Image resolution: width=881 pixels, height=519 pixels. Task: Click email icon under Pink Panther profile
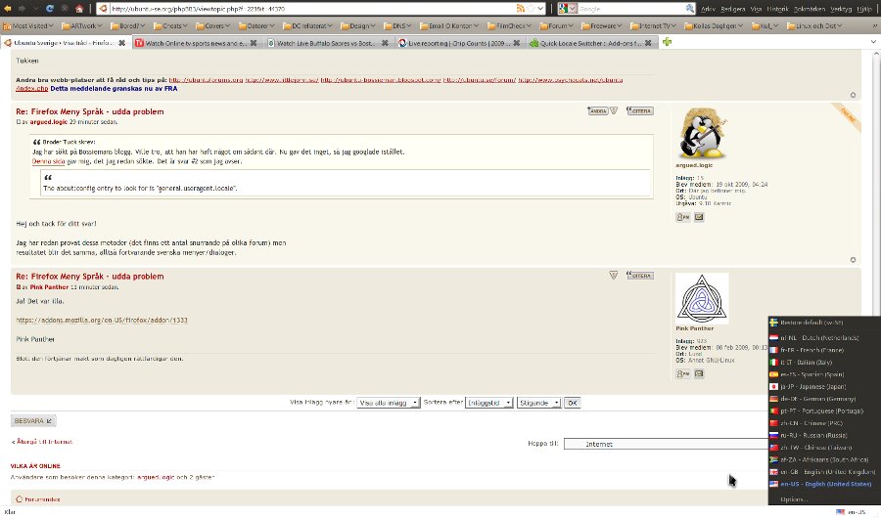coord(699,373)
